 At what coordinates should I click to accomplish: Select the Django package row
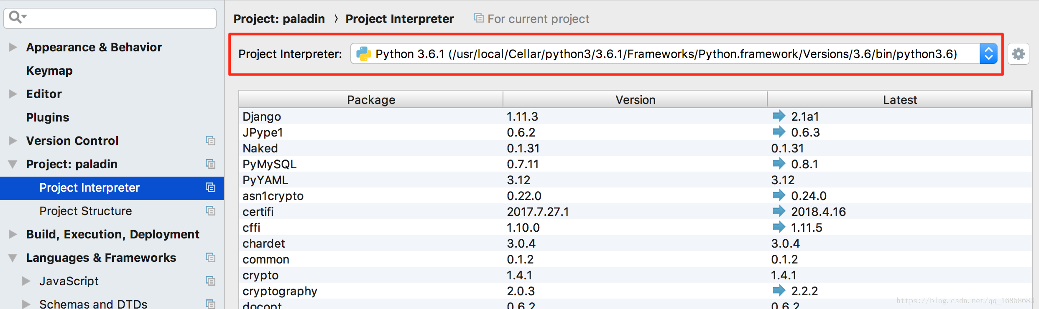click(635, 117)
